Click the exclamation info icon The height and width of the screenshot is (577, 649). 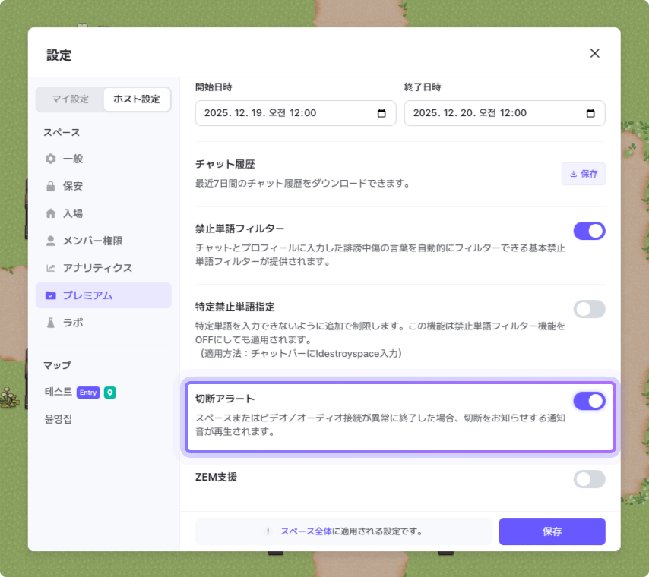[x=268, y=531]
